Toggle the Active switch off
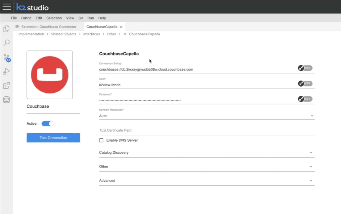341x214 pixels. point(48,123)
